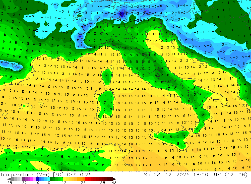Click the '12' legend value

(64, 183)
